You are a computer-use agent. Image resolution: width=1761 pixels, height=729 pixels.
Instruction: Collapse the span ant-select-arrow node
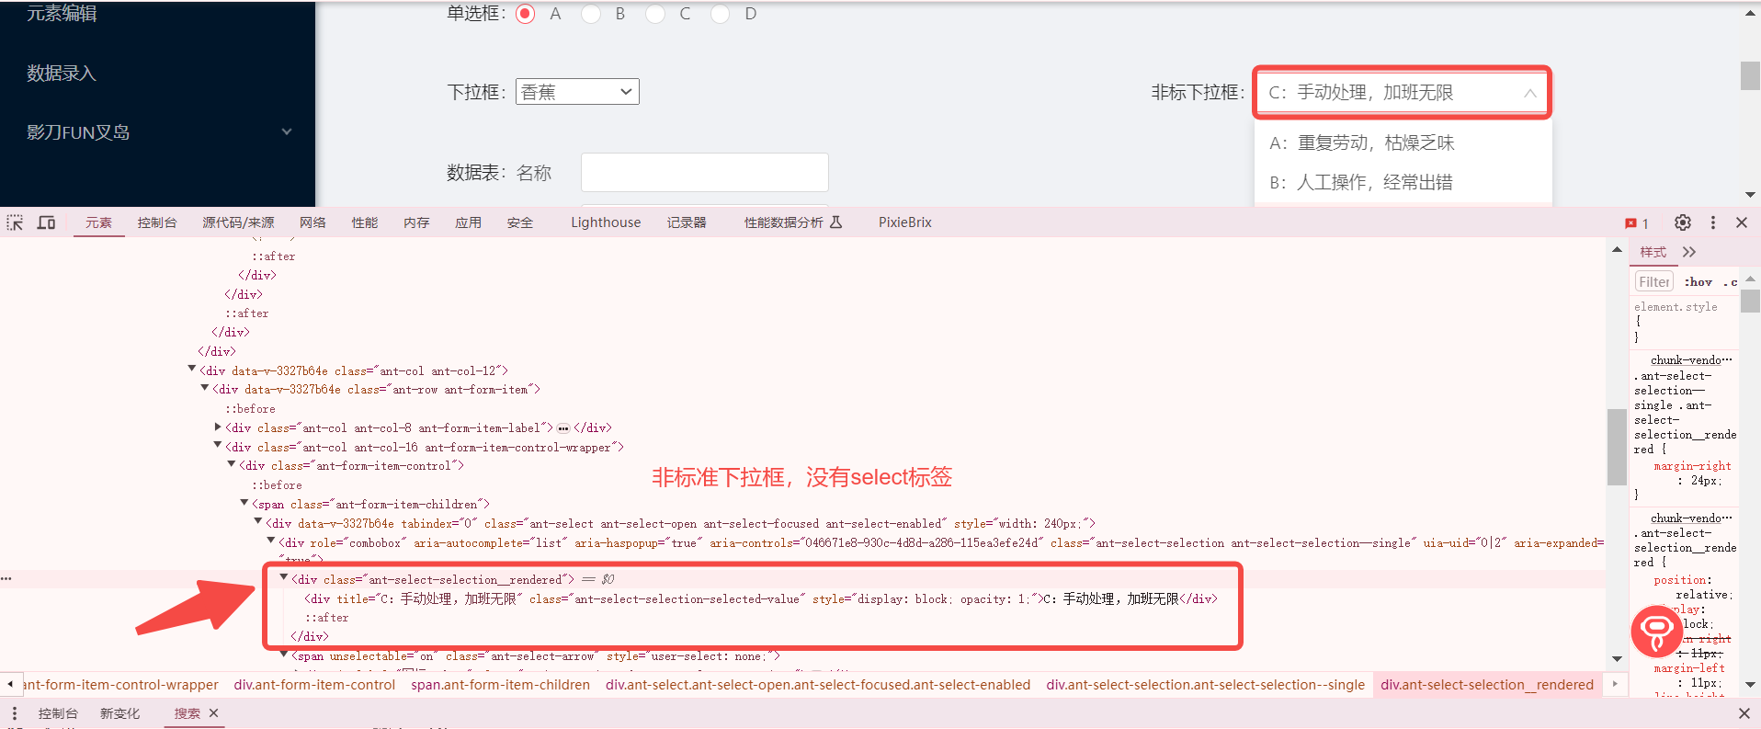[x=284, y=655]
